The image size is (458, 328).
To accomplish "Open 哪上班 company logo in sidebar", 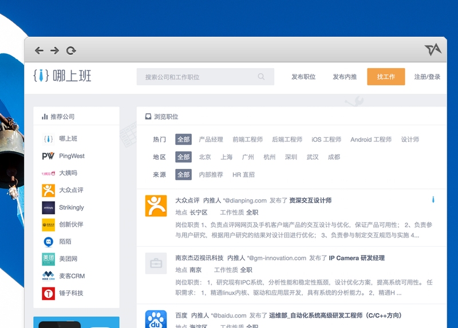I will point(48,139).
